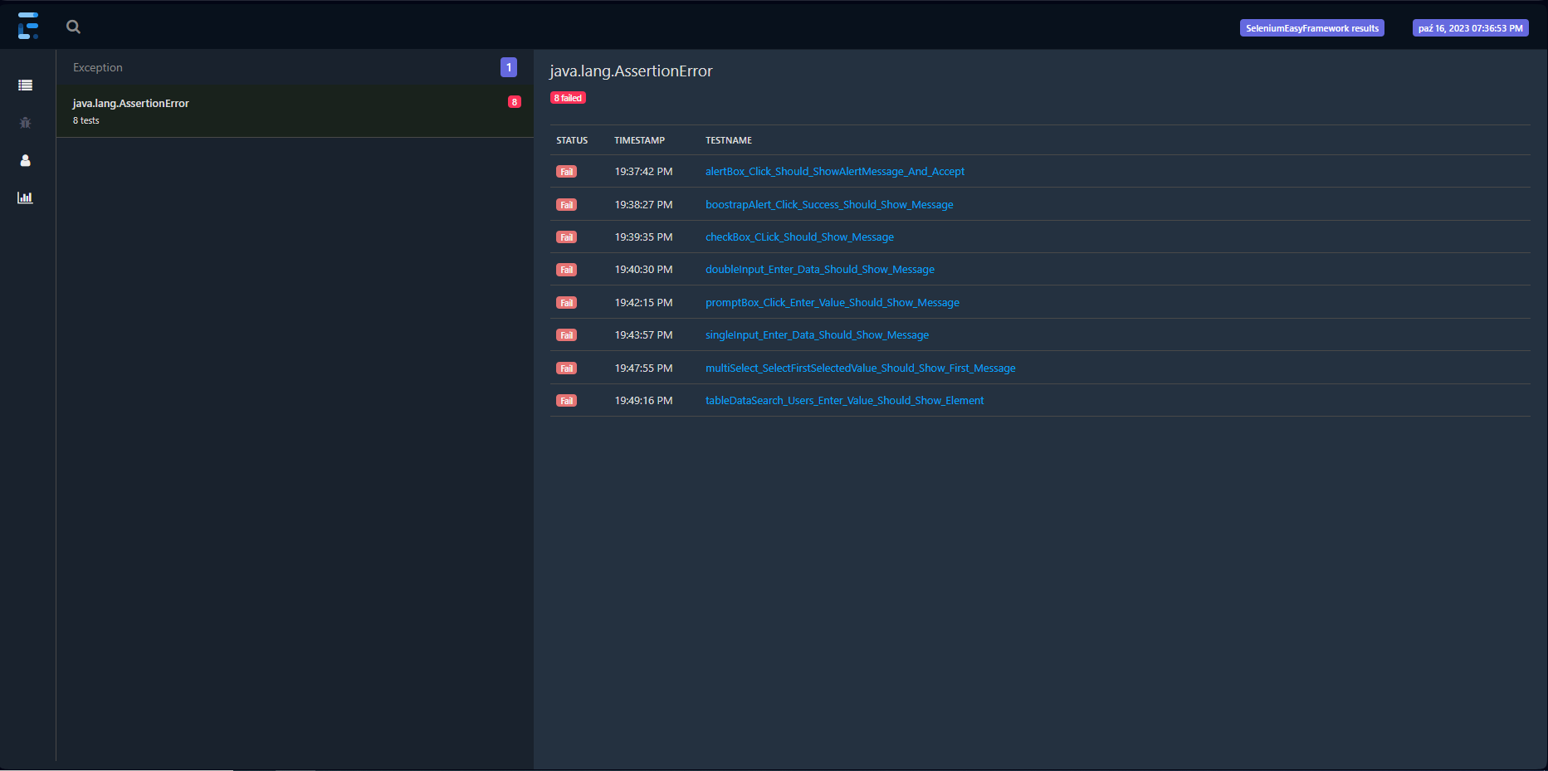The image size is (1548, 771).
Task: Click the 19:47:55 PM timestamp cell
Action: [643, 368]
